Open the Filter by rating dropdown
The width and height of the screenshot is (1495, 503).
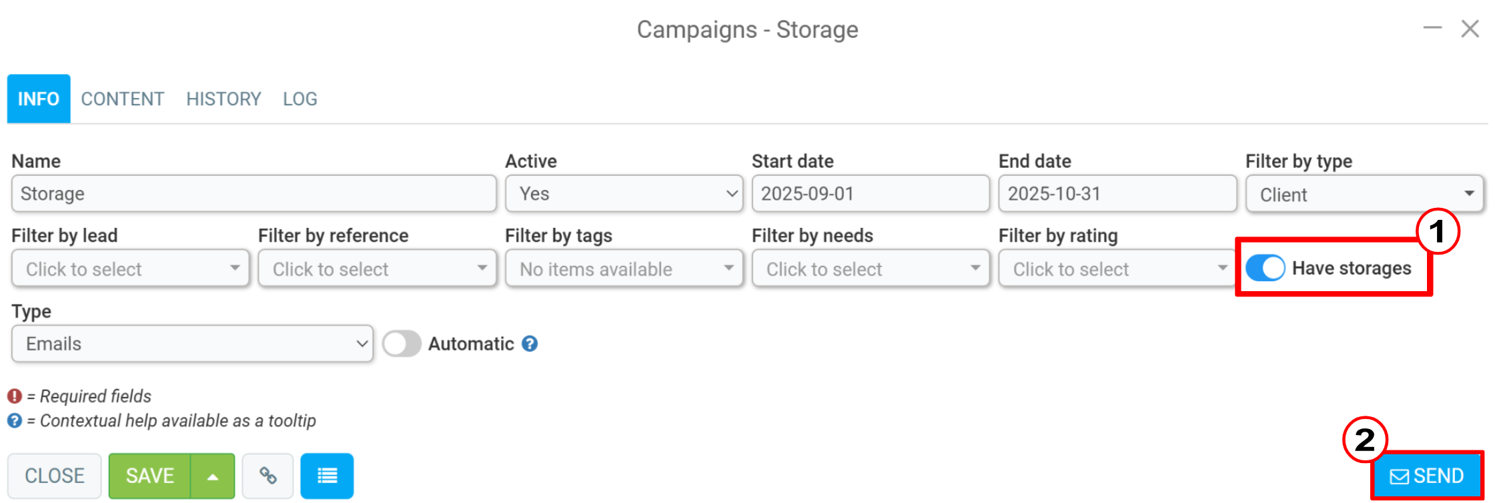1117,268
